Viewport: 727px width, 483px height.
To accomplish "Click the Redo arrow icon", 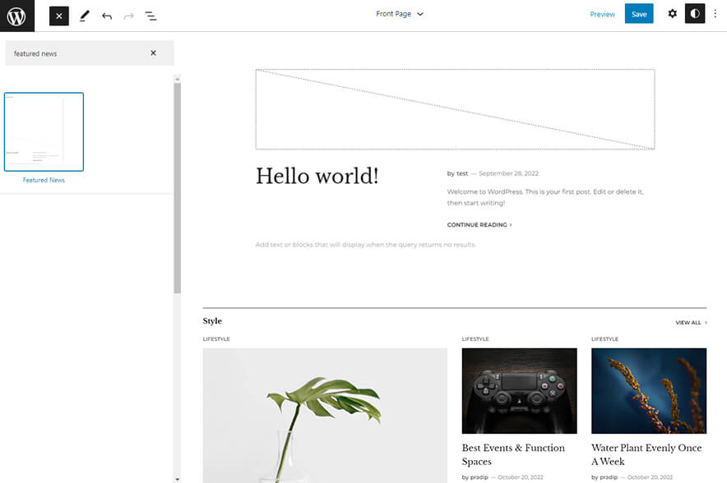I will click(x=128, y=16).
